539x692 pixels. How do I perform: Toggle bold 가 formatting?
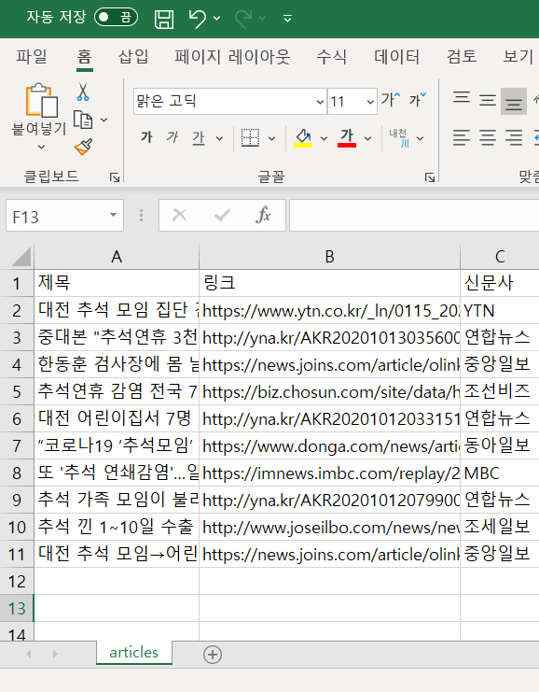[x=146, y=137]
